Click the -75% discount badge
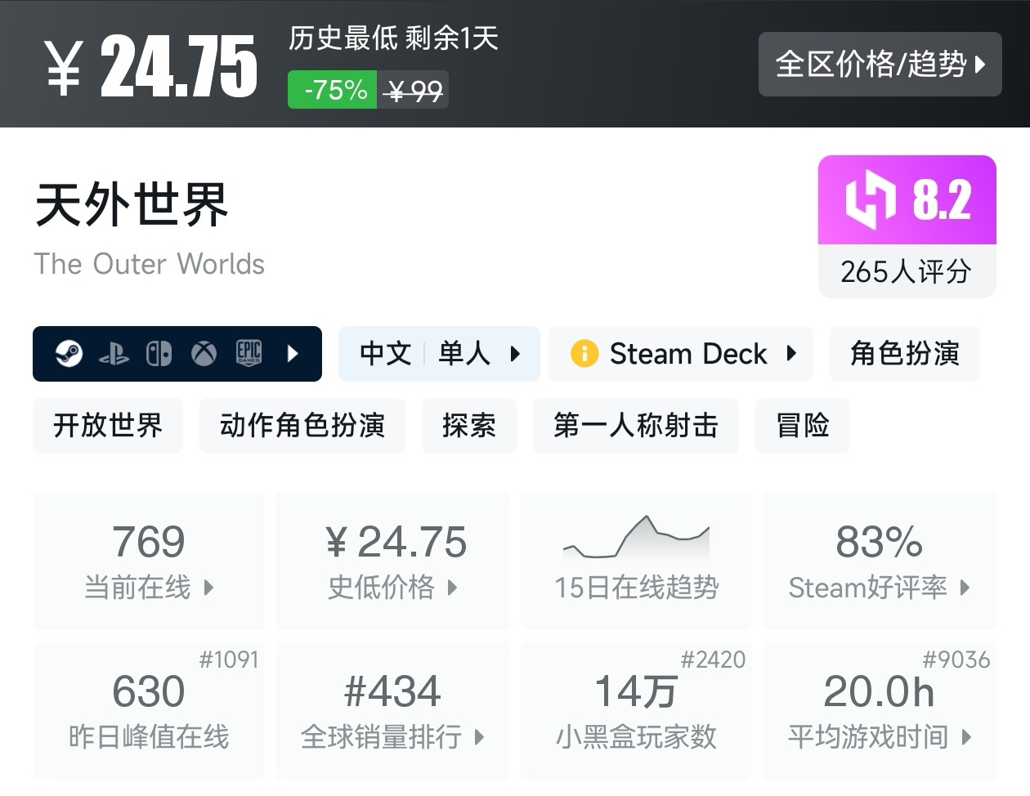Viewport: 1030px width, 796px height. click(x=332, y=90)
